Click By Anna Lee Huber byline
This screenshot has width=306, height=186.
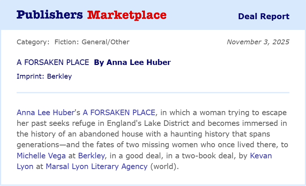pos(132,62)
